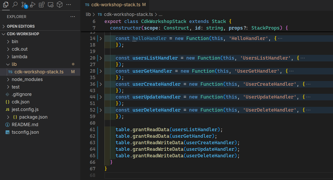Click the lib breadcrumb segment
This screenshot has height=180, width=333.
coord(88,15)
